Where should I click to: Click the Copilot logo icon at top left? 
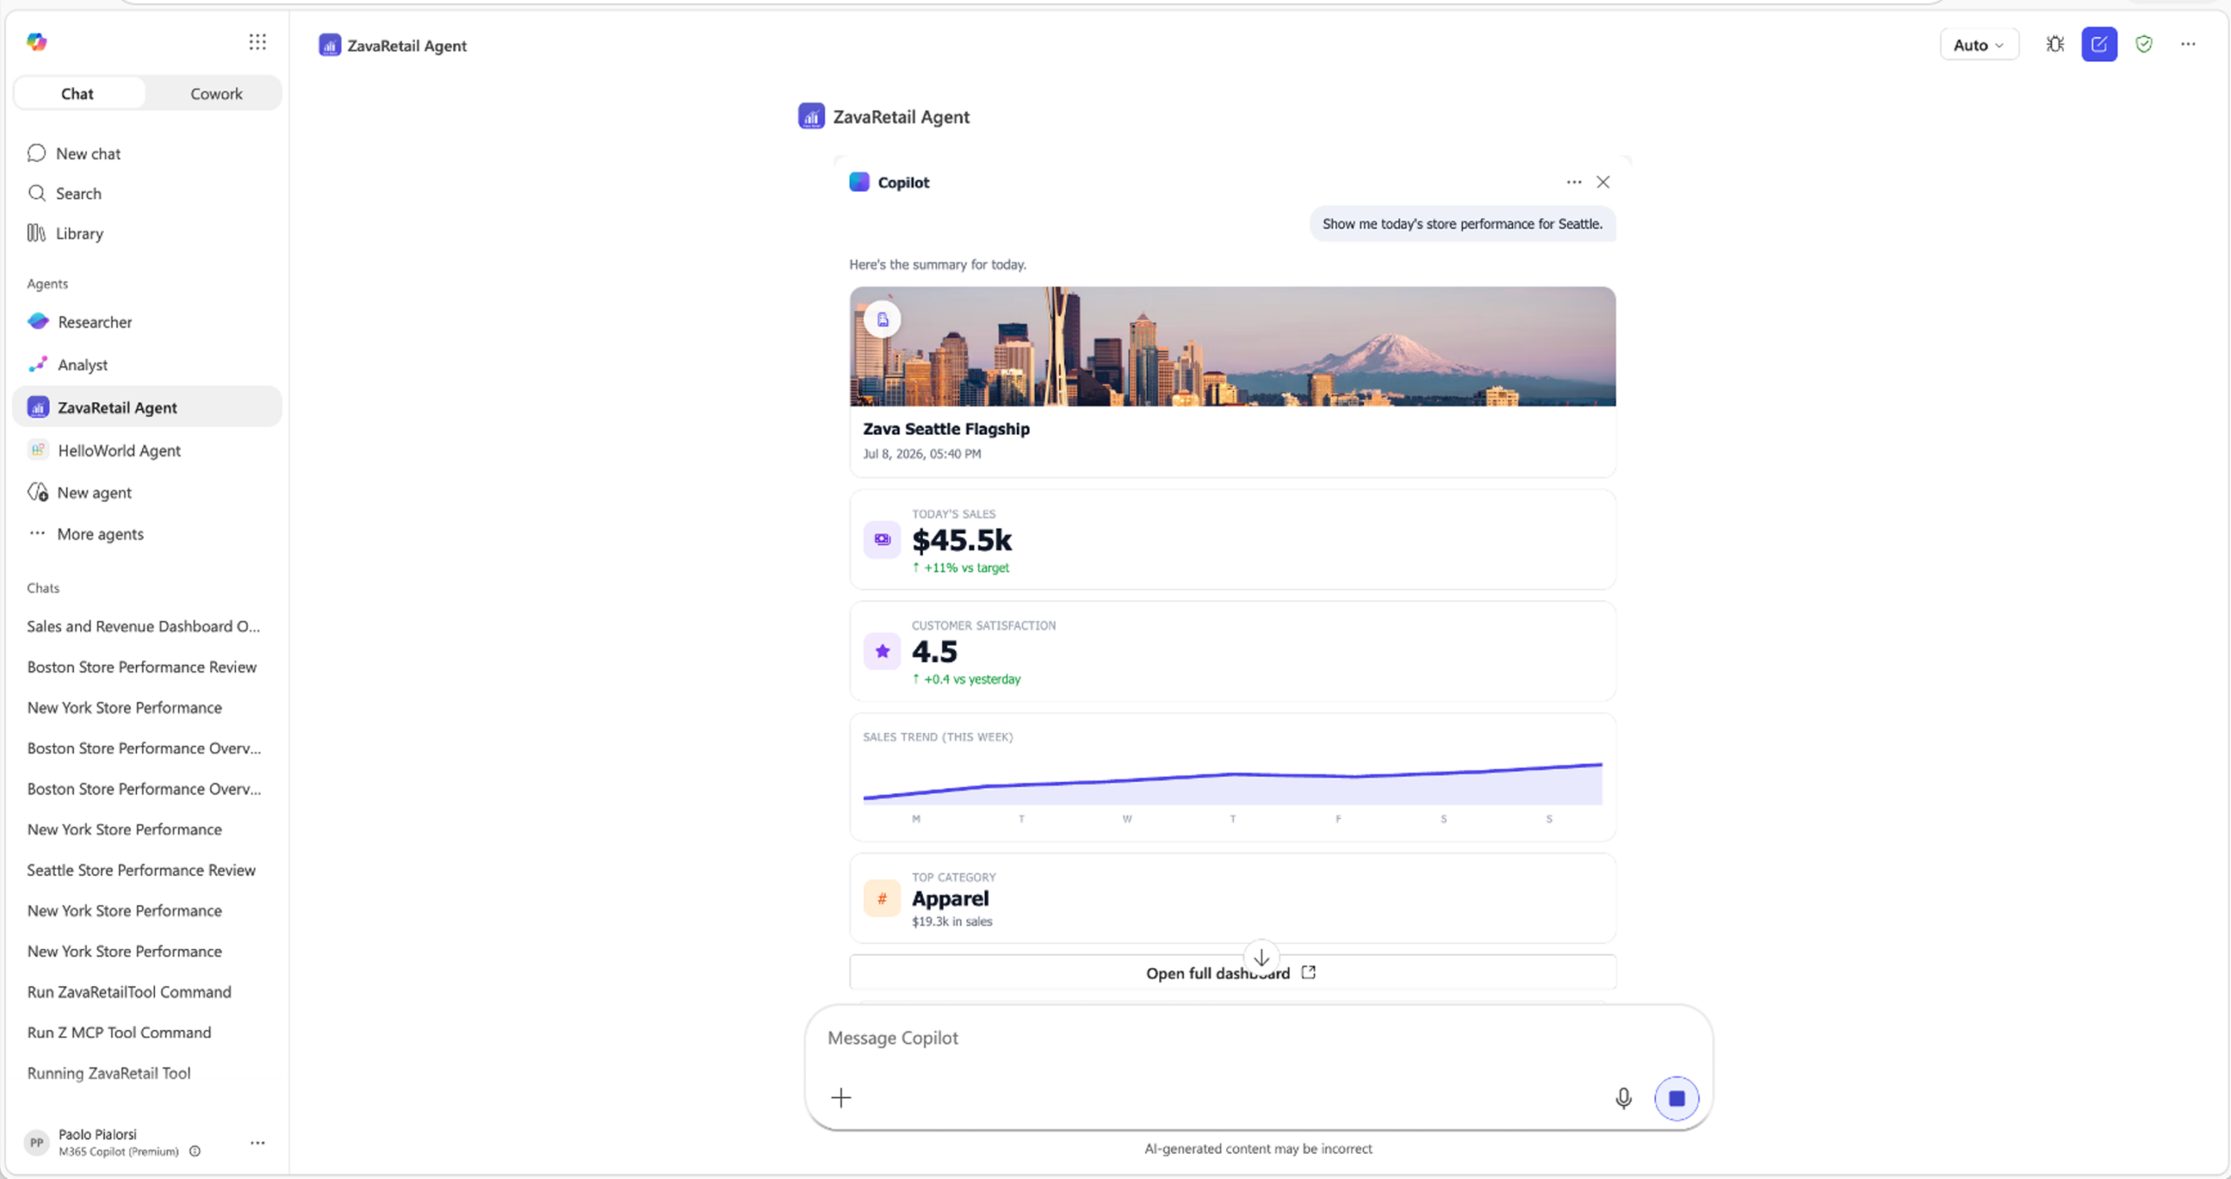coord(36,42)
